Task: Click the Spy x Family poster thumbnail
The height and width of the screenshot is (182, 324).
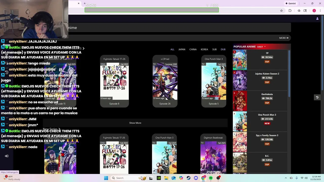Action: (240, 142)
